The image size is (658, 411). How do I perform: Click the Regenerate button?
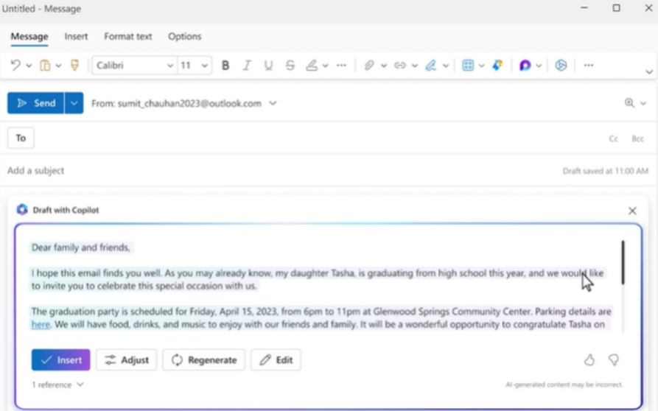pyautogui.click(x=204, y=360)
